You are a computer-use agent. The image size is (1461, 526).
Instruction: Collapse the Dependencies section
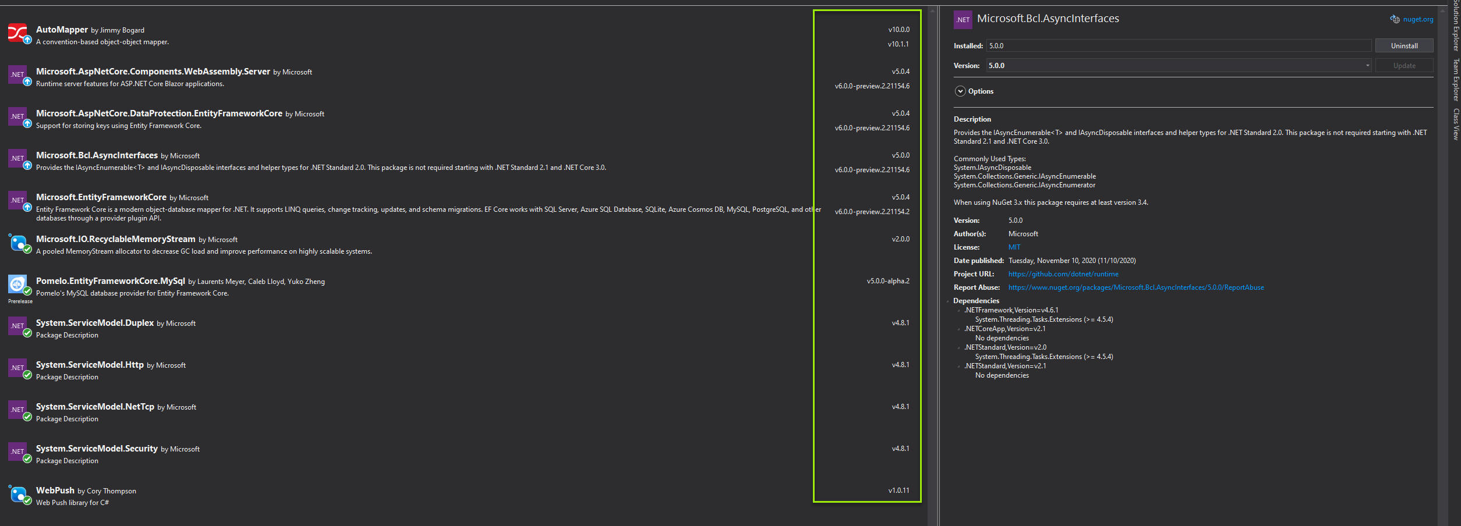coord(949,300)
